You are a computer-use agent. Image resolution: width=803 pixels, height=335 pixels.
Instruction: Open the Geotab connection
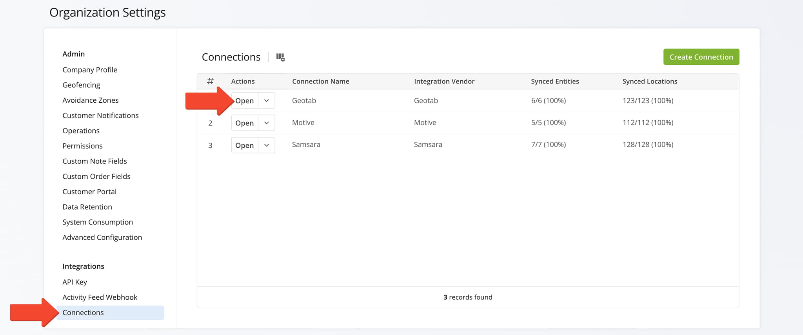(245, 101)
